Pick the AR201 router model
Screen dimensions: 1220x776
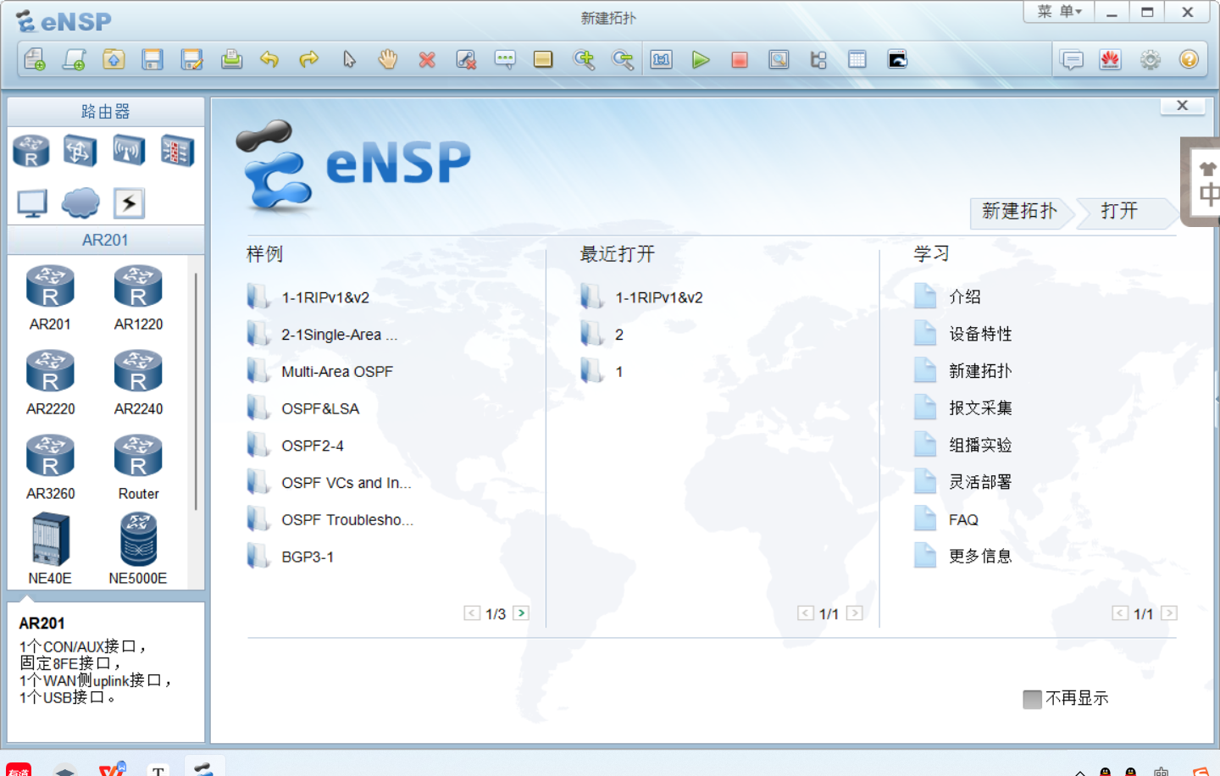tap(50, 297)
